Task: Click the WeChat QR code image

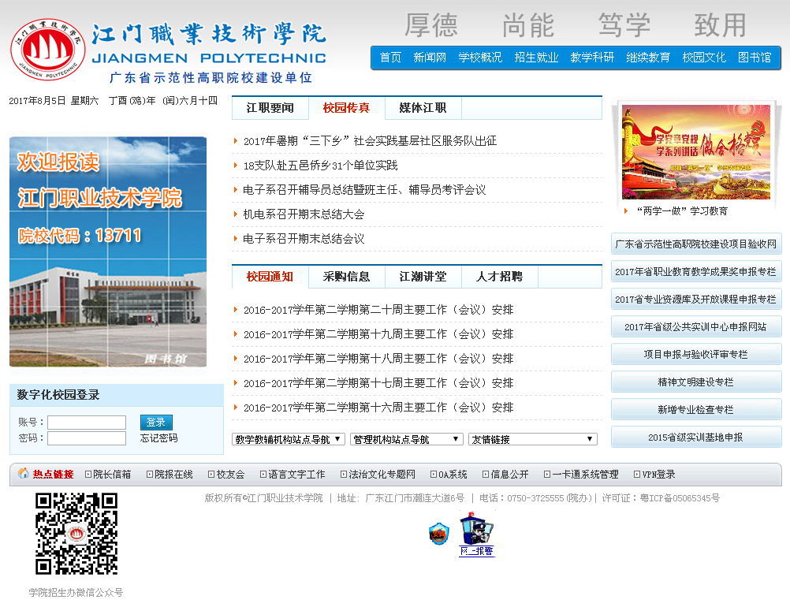Action: pos(76,534)
